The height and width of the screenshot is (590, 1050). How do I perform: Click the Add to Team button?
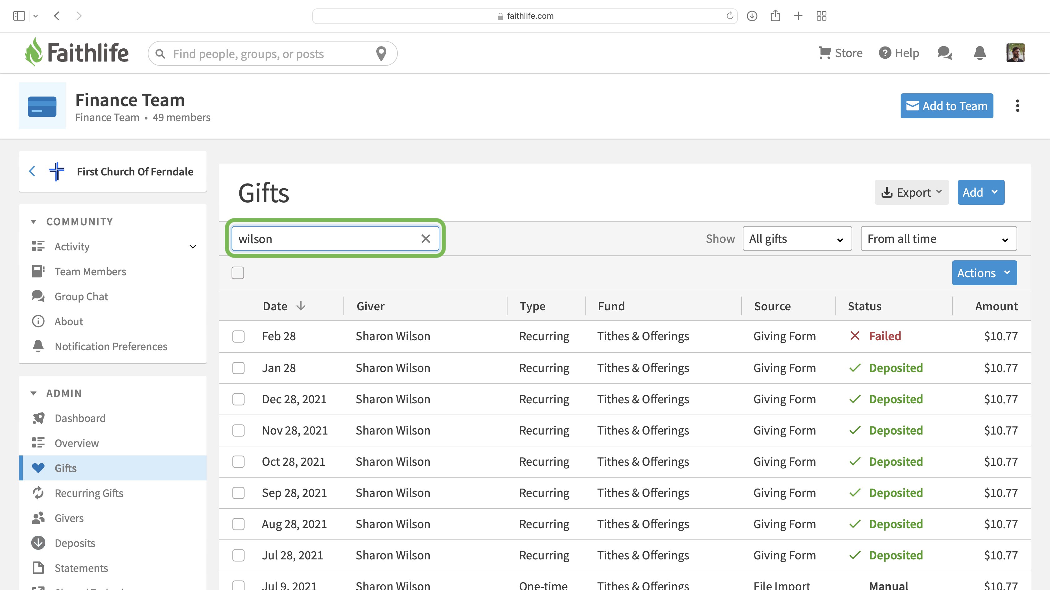click(x=947, y=106)
